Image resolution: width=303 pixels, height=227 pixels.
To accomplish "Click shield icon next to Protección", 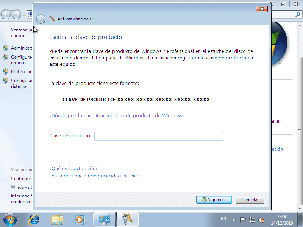I will click(5, 72).
